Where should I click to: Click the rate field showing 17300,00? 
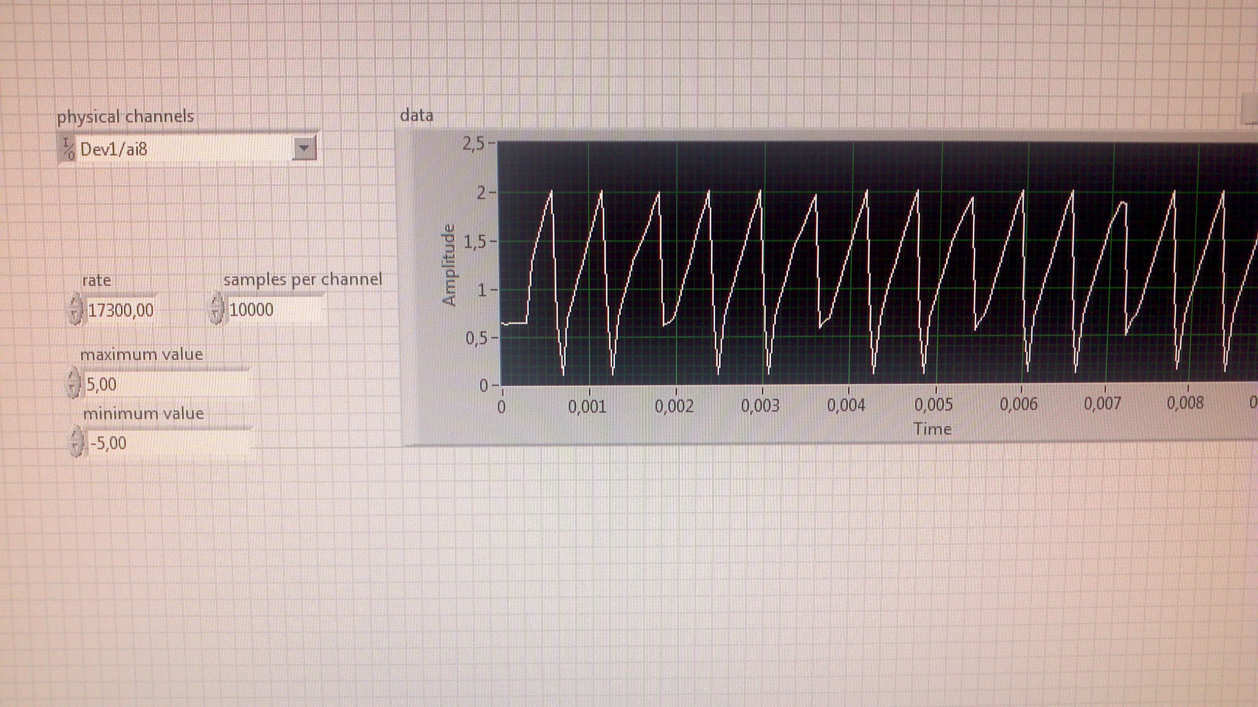tap(121, 310)
